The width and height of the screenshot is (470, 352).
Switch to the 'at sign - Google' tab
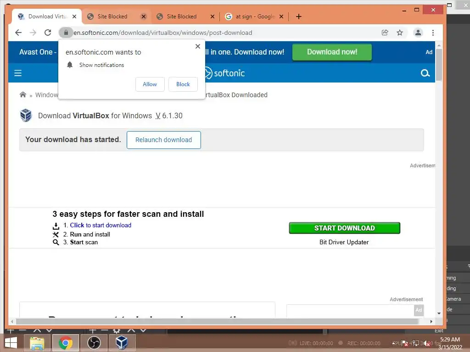pos(255,16)
